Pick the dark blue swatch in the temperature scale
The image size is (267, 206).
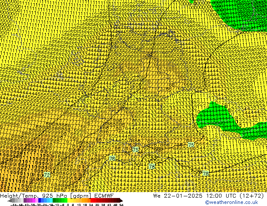pyautogui.click(x=40, y=201)
